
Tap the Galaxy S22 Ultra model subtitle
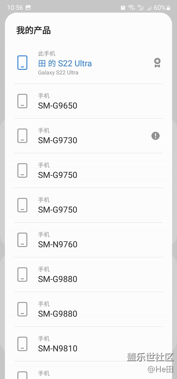coord(58,73)
